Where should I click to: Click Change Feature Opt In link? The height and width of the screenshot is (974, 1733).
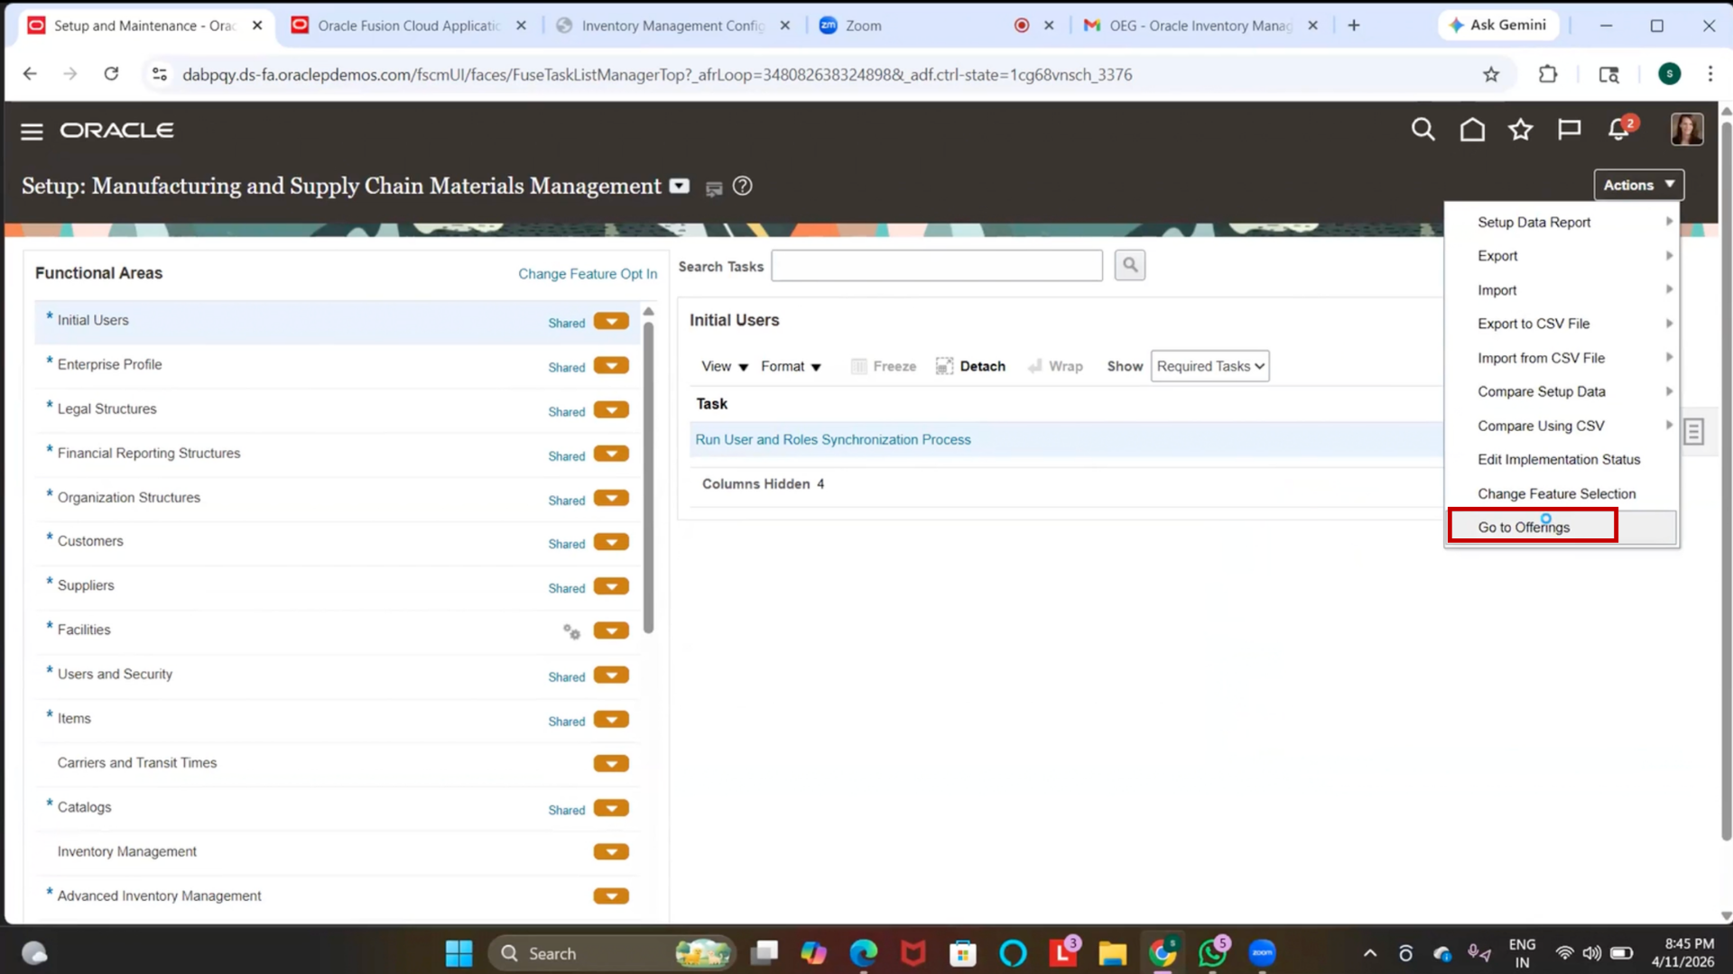click(588, 274)
